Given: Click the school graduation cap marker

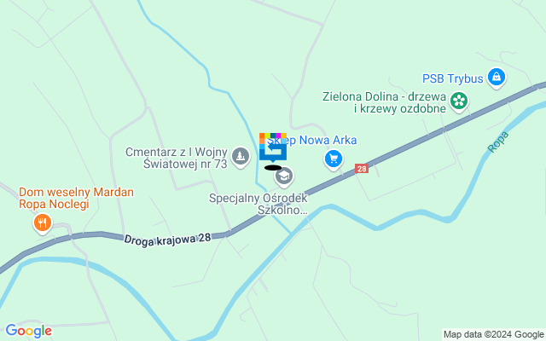Looking at the screenshot, I should pyautogui.click(x=284, y=176).
